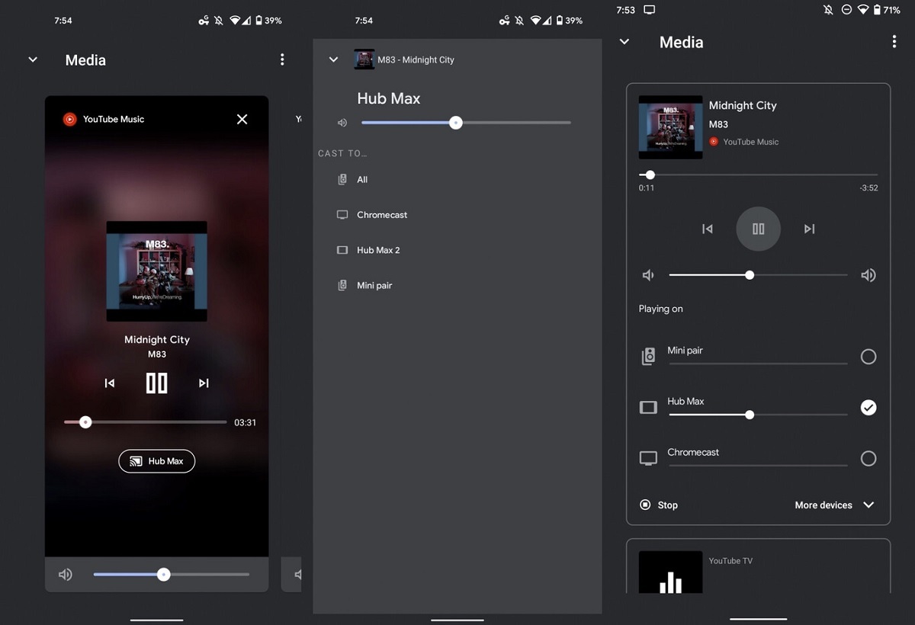Screen dimensions: 915x625
Task: Tap the Hub Max display icon on right card
Action: tap(648, 408)
